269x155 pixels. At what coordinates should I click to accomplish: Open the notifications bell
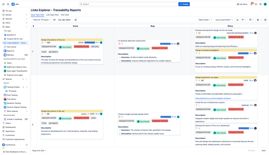251,4
